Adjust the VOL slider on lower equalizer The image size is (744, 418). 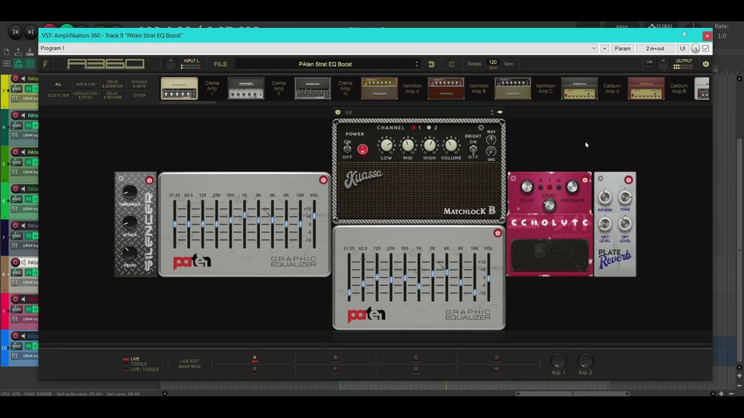coord(488,278)
